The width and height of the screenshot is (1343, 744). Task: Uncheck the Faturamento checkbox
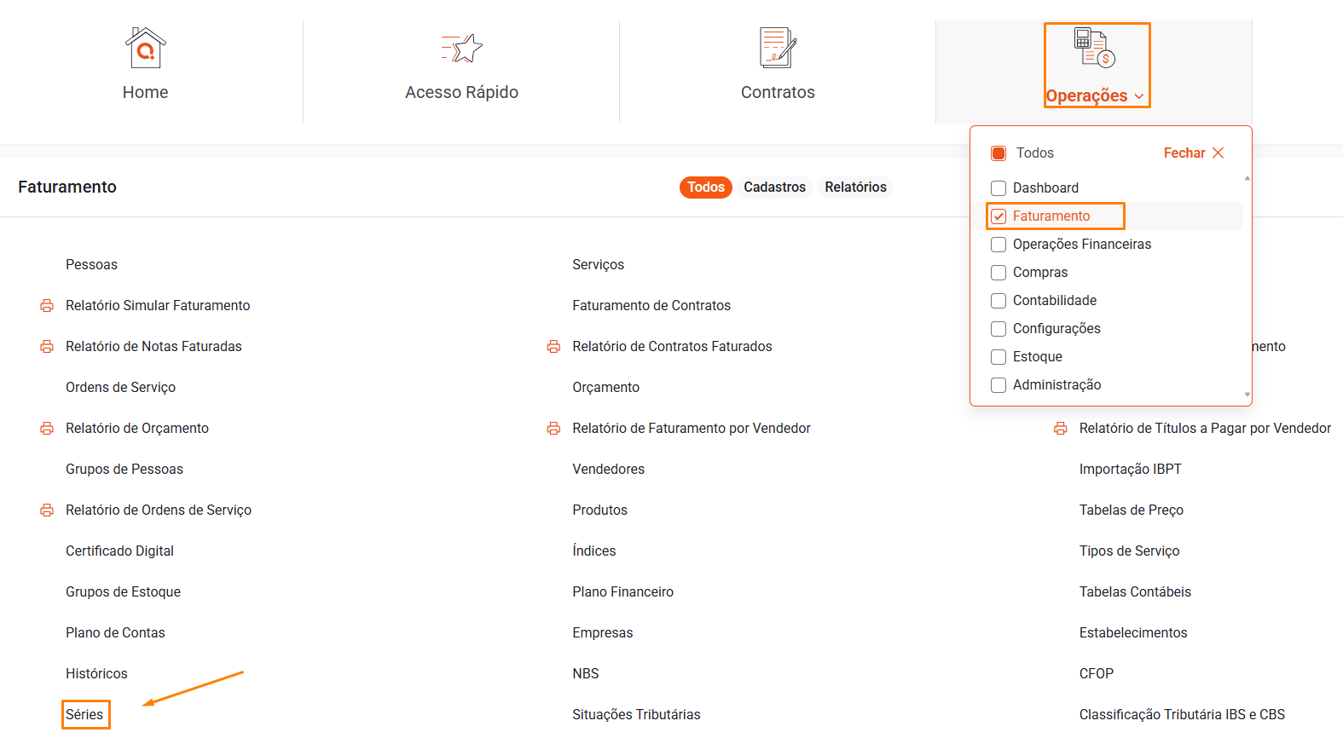pos(999,216)
